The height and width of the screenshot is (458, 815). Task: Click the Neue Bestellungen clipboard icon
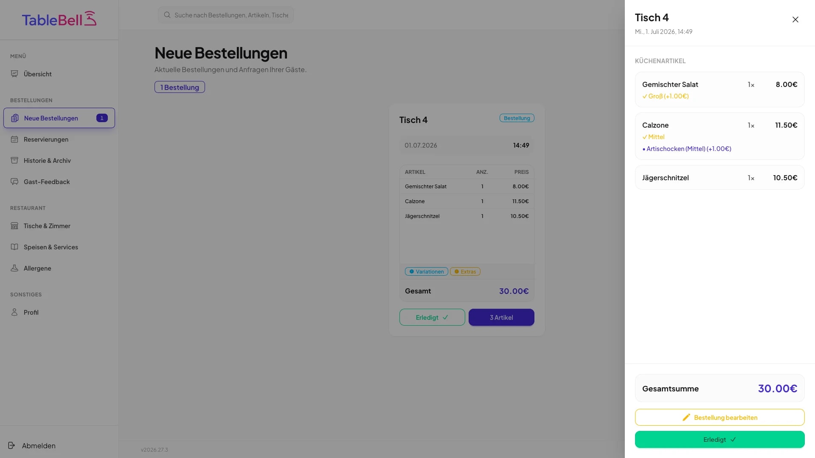tap(15, 118)
